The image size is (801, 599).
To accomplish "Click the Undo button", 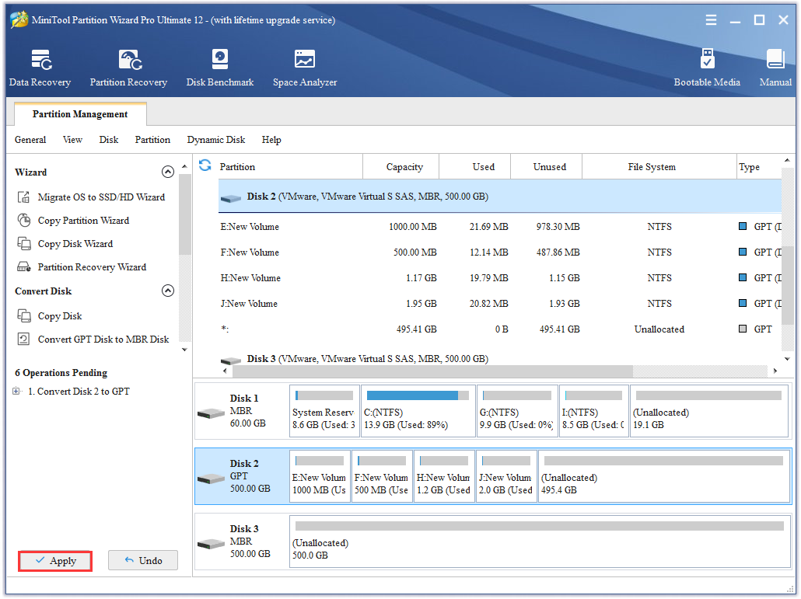I will tap(143, 560).
